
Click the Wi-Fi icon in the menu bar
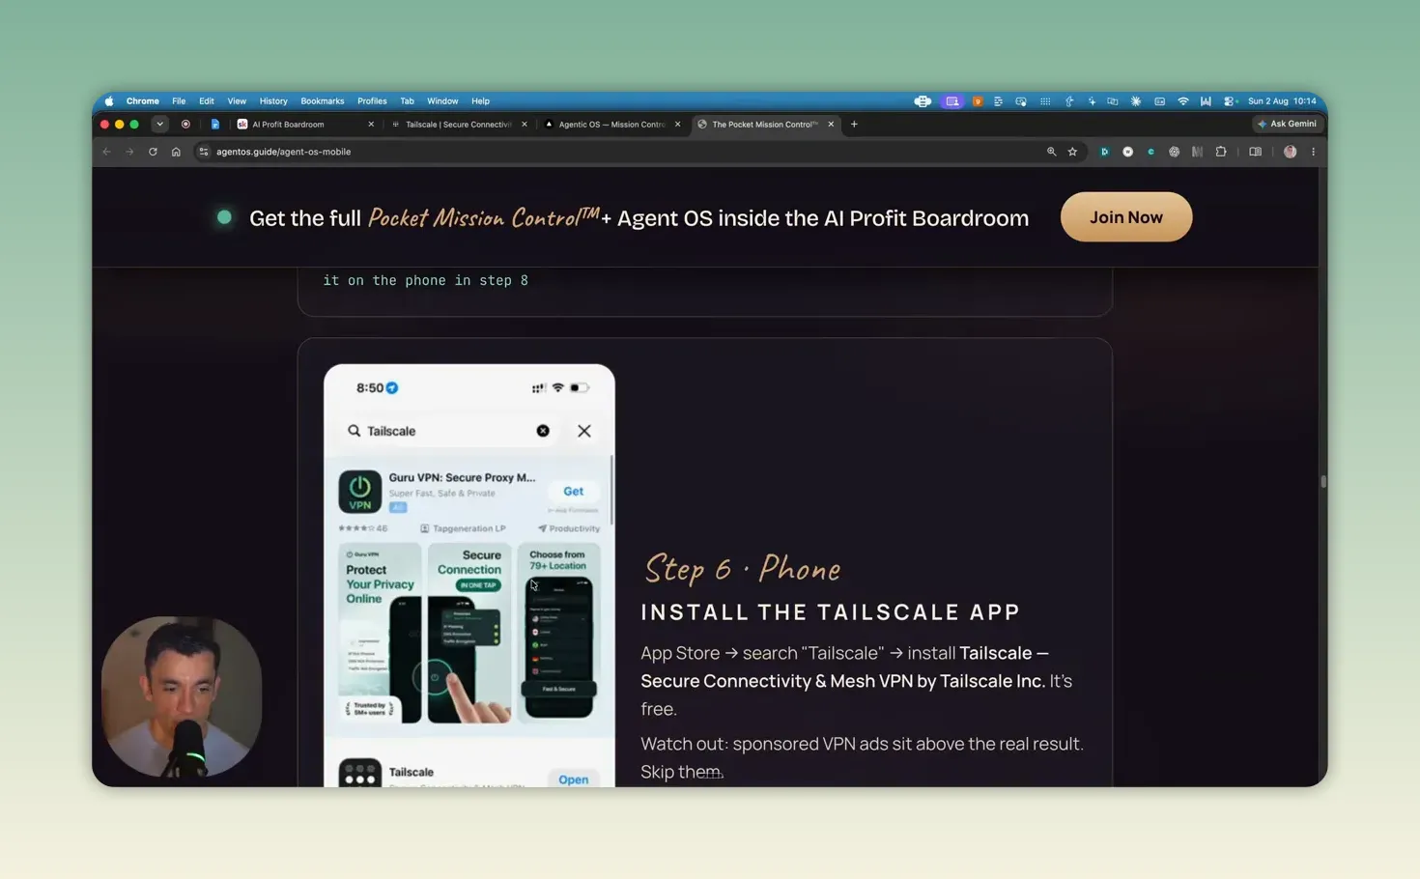tap(1182, 100)
